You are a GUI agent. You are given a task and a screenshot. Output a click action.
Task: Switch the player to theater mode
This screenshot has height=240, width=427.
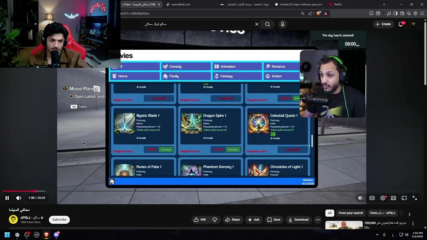393,198
